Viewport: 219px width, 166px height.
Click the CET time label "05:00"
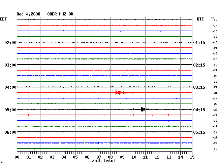tap(10, 110)
